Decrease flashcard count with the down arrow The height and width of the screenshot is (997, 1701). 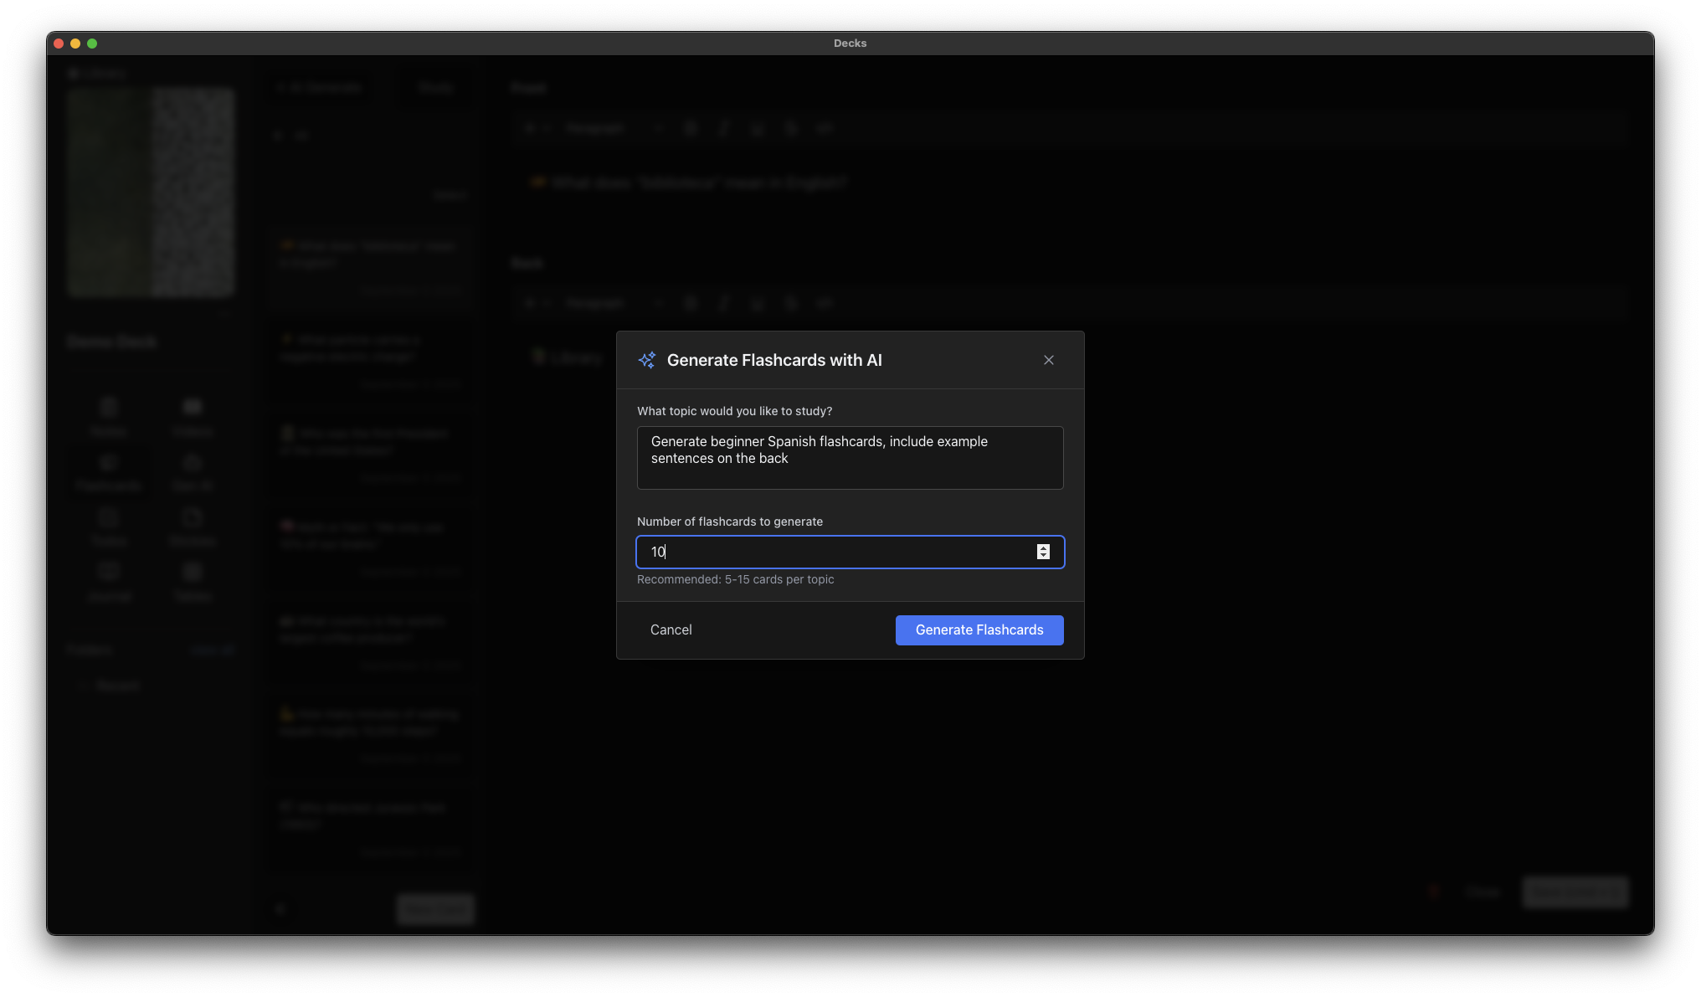(1043, 556)
